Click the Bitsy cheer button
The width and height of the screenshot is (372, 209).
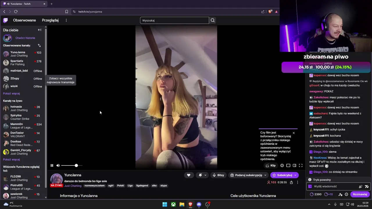pyautogui.click(x=219, y=175)
